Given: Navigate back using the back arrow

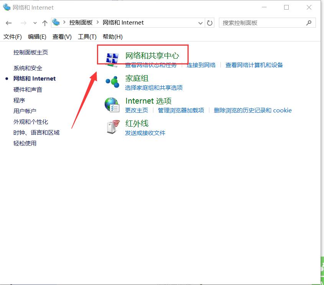Looking at the screenshot, I should tap(8, 23).
